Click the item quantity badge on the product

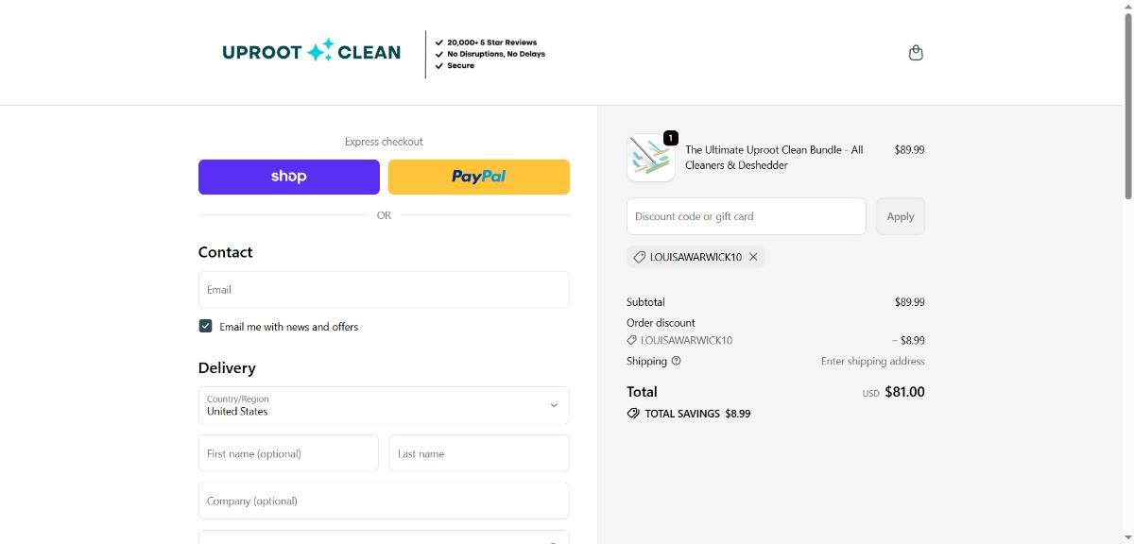(670, 138)
